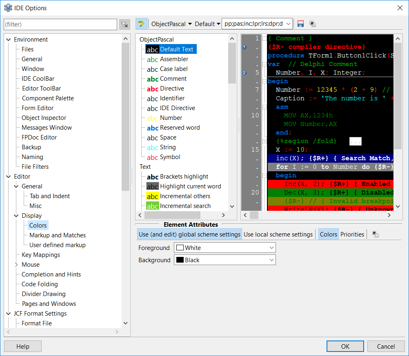
Task: Toggle Use (and edit) global scheme settings
Action: [189, 234]
